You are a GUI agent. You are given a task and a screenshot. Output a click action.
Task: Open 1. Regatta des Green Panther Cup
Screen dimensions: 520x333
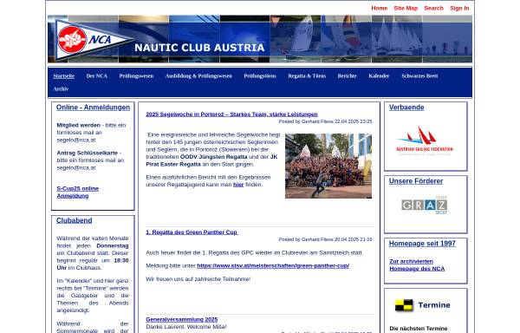tap(192, 232)
